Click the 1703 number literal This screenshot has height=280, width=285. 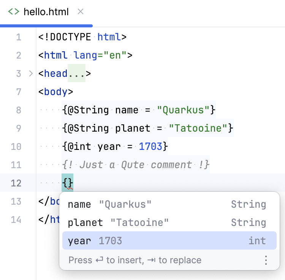point(150,146)
